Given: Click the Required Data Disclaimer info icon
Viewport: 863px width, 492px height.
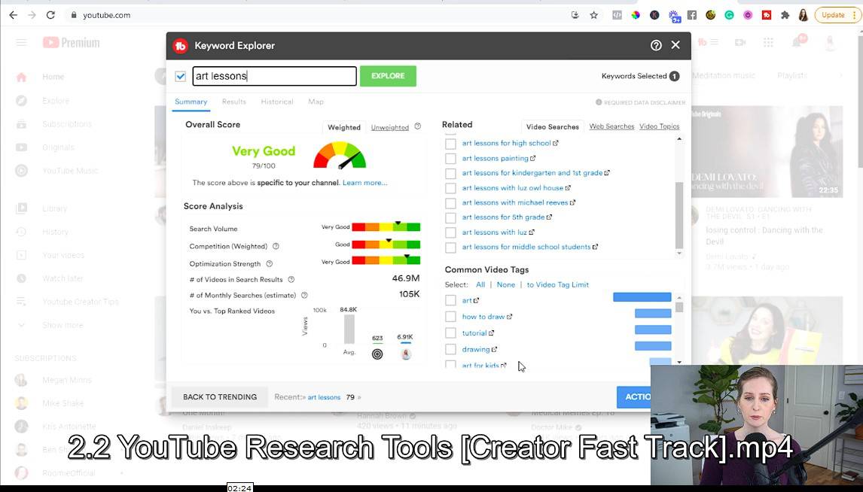Looking at the screenshot, I should (x=599, y=102).
